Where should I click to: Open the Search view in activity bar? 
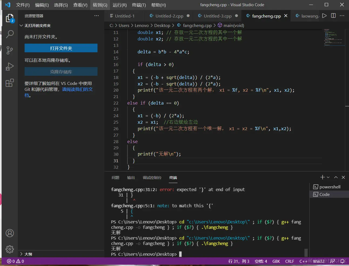pos(10,34)
